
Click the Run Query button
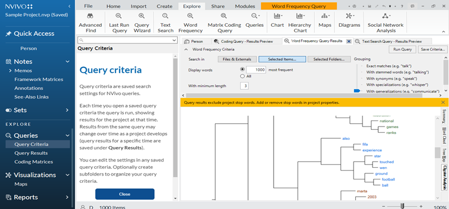402,50
